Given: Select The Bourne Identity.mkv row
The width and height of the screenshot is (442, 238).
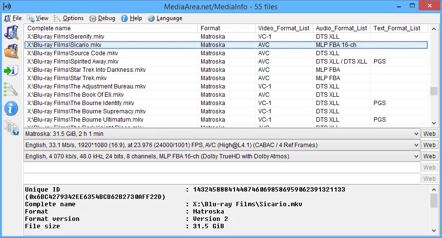Looking at the screenshot, I should [x=226, y=103].
